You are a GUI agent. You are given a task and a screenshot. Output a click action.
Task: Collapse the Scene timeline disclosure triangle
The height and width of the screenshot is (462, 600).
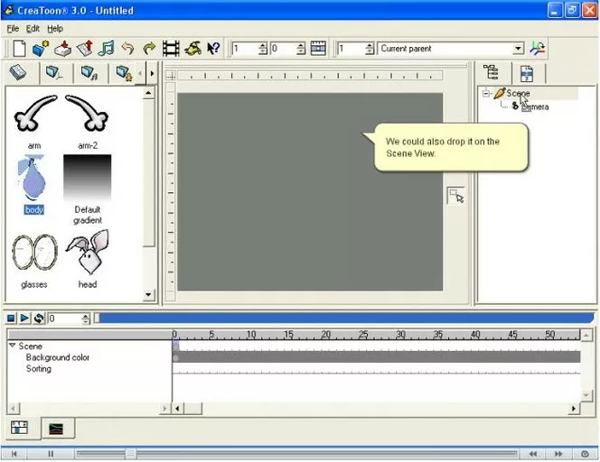[12, 346]
